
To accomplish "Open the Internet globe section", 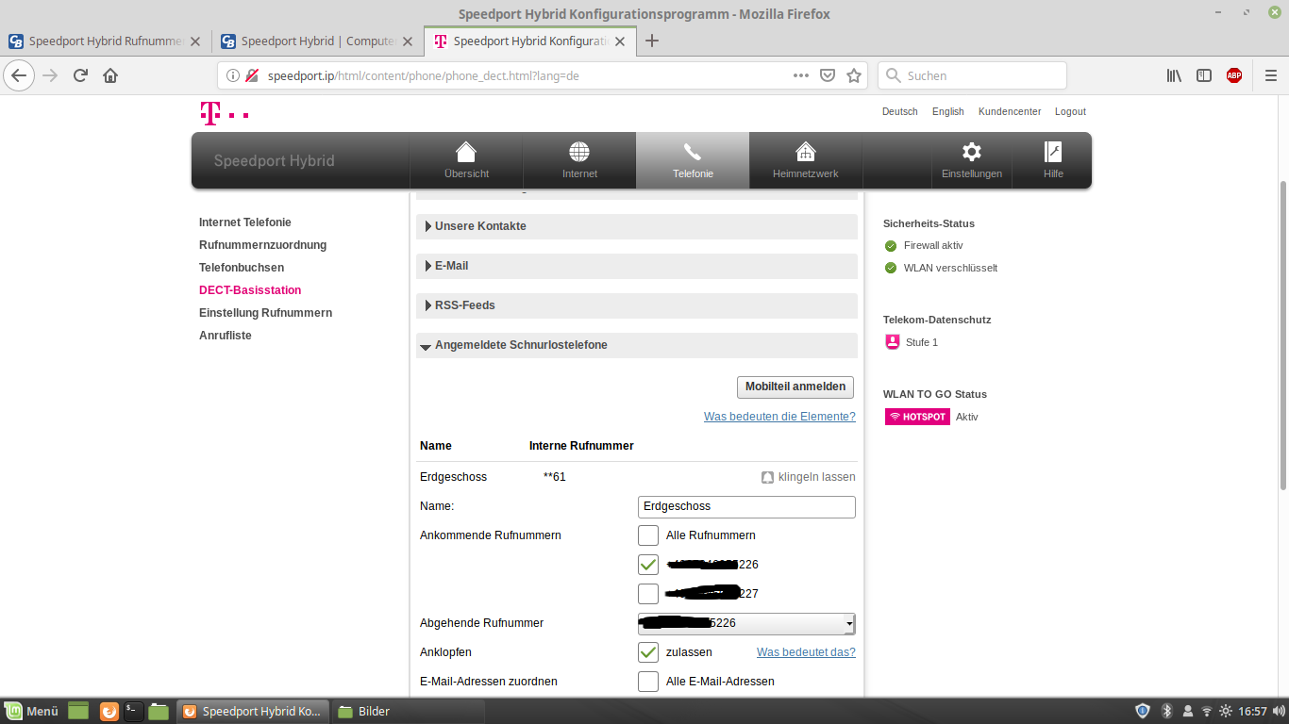I will click(579, 160).
